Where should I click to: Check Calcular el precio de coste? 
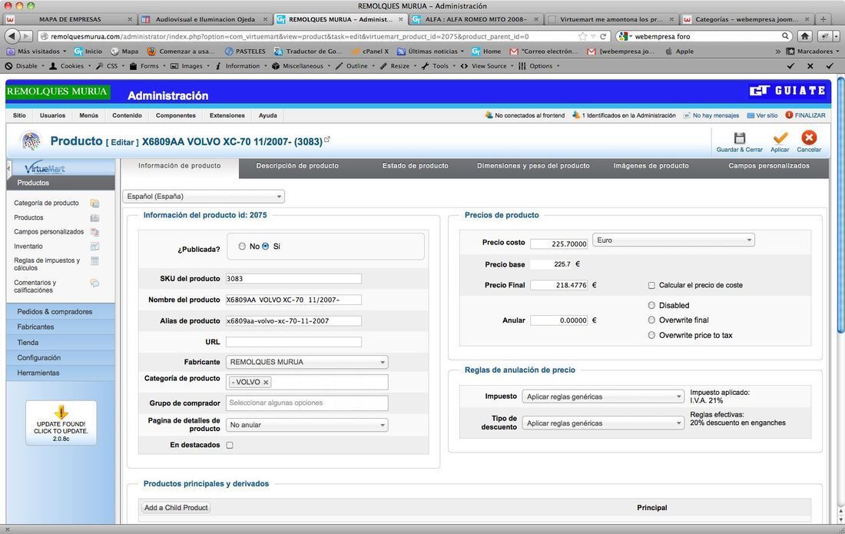pyautogui.click(x=651, y=285)
